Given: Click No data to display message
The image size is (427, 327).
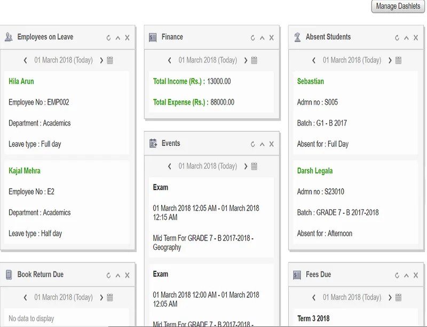Looking at the screenshot, I should [31, 318].
